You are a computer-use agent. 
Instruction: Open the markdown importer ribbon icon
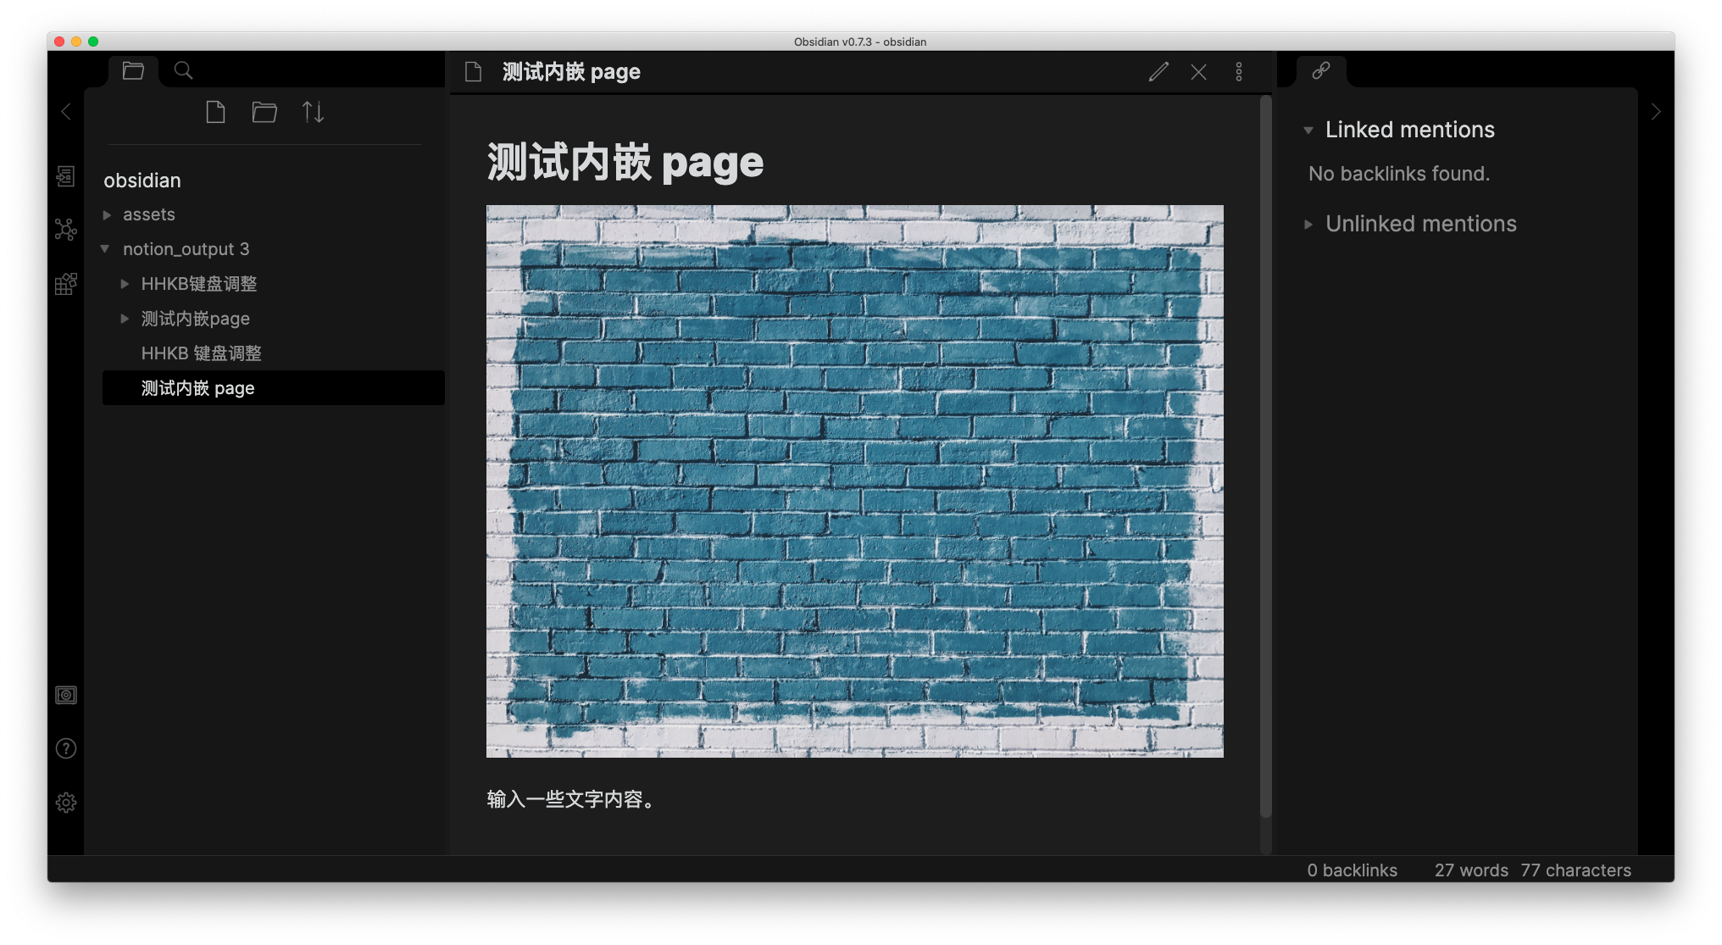(x=66, y=284)
